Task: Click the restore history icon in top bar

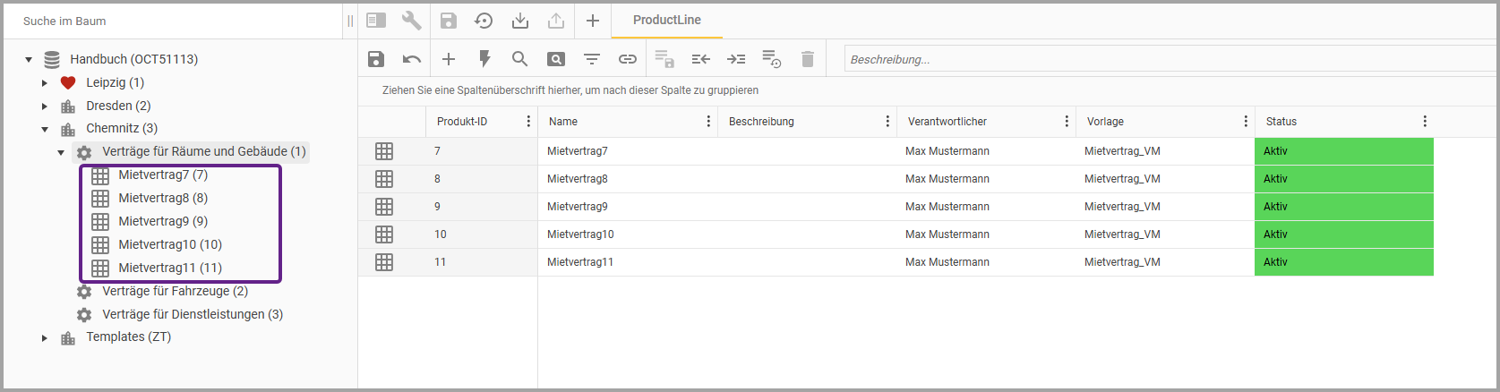Action: (x=484, y=21)
